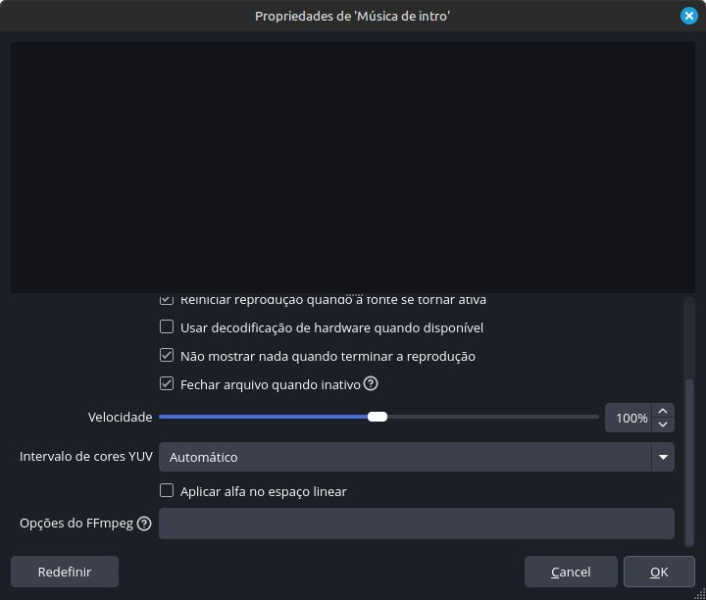Increase Velocidade with the up arrow

[663, 411]
